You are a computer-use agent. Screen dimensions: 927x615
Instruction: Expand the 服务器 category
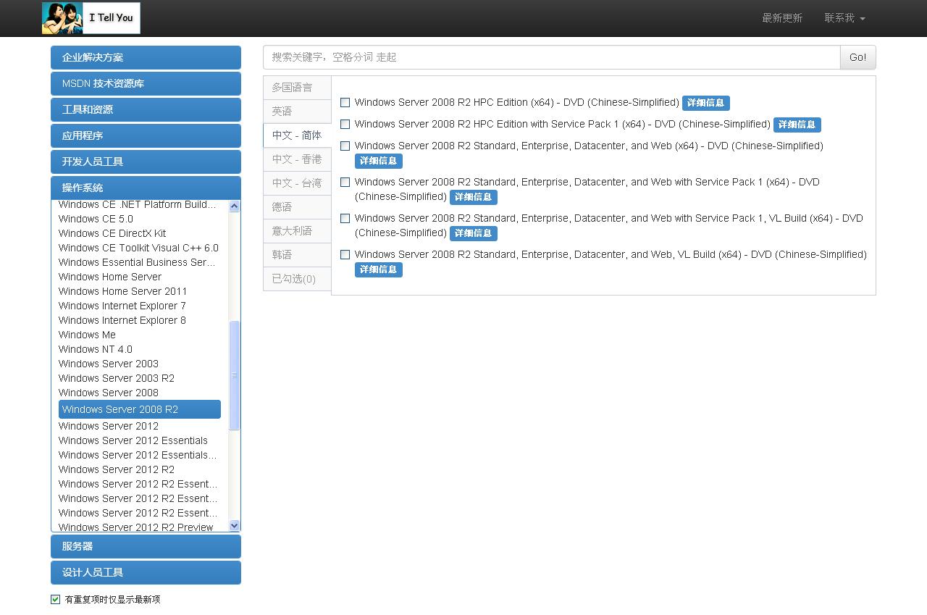pos(146,546)
